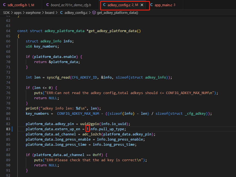Click return NULL on line 77
The width and height of the screenshot is (236, 177).
pos(46,98)
